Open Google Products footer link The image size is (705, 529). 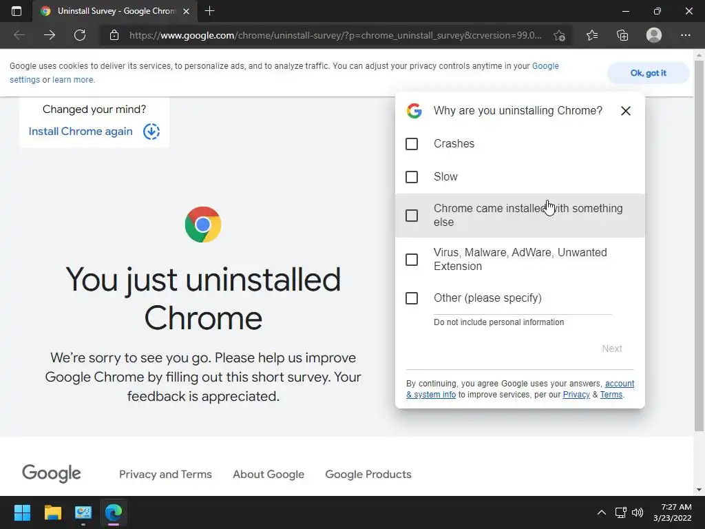point(368,474)
